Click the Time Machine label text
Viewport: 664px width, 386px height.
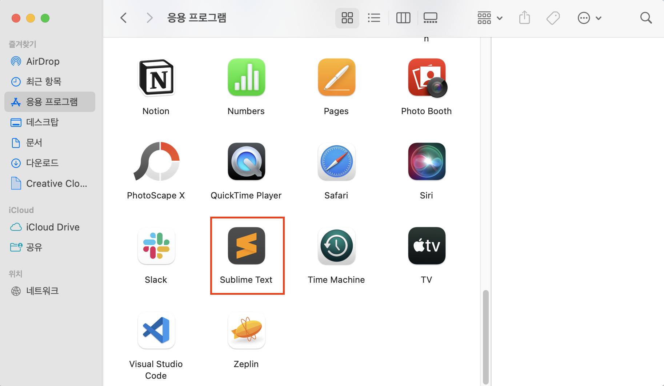pos(336,280)
